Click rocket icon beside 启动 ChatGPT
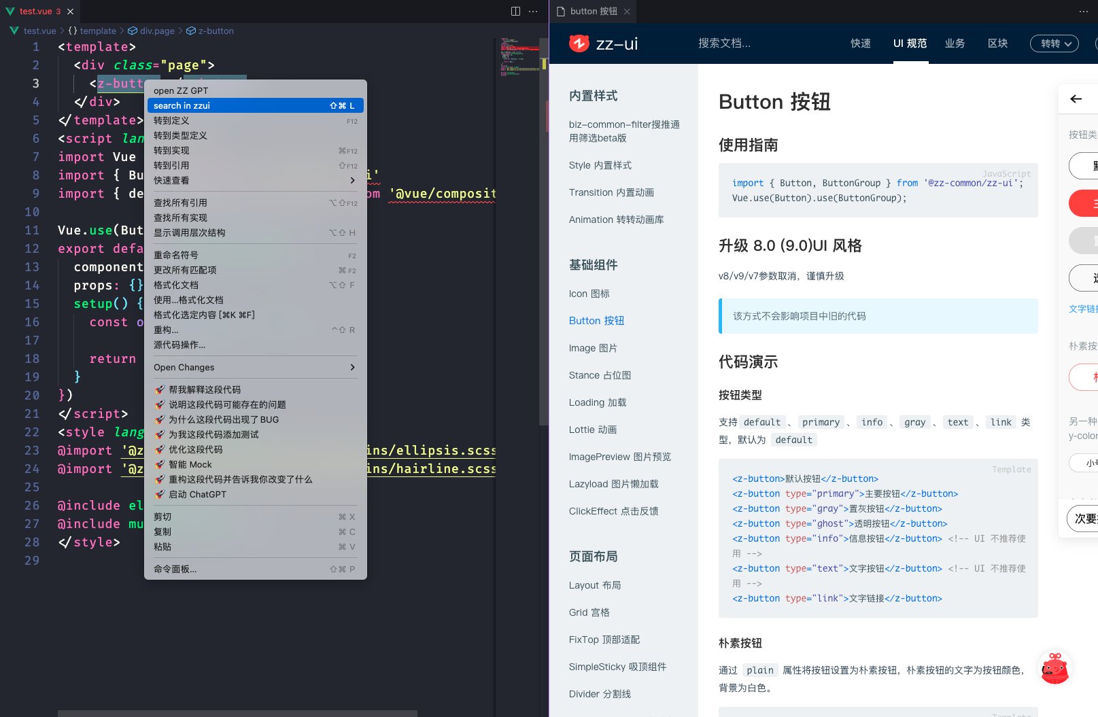The height and width of the screenshot is (717, 1098). [160, 495]
